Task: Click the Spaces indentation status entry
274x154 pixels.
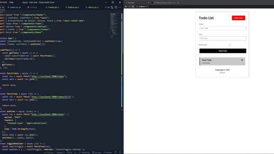Action: coord(61,152)
